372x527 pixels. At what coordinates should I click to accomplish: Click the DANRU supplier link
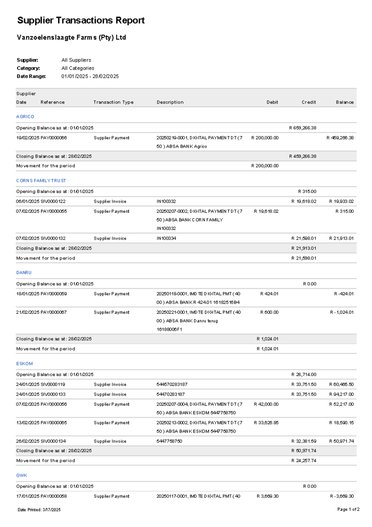[x=24, y=273]
